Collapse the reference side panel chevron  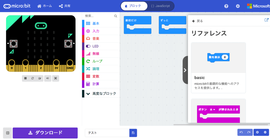[185, 70]
